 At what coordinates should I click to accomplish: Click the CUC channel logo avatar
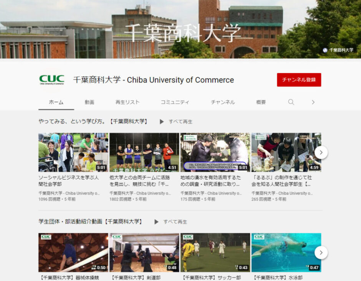tap(51, 80)
